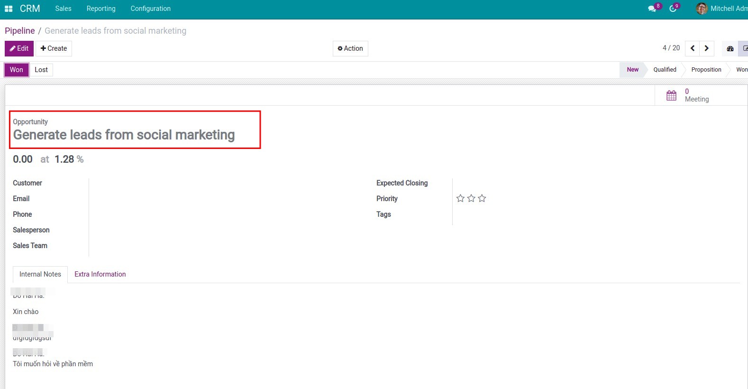Image resolution: width=748 pixels, height=389 pixels.
Task: Set priority to two stars
Action: [x=471, y=198]
